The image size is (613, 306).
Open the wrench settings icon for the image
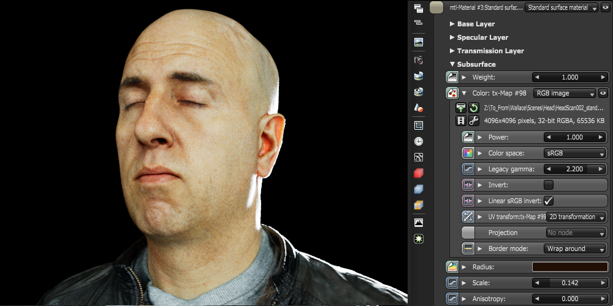(x=474, y=121)
